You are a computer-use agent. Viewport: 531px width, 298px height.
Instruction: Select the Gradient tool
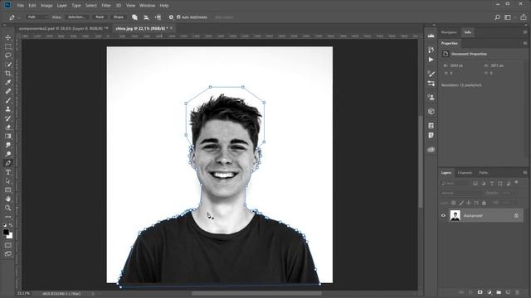point(8,136)
